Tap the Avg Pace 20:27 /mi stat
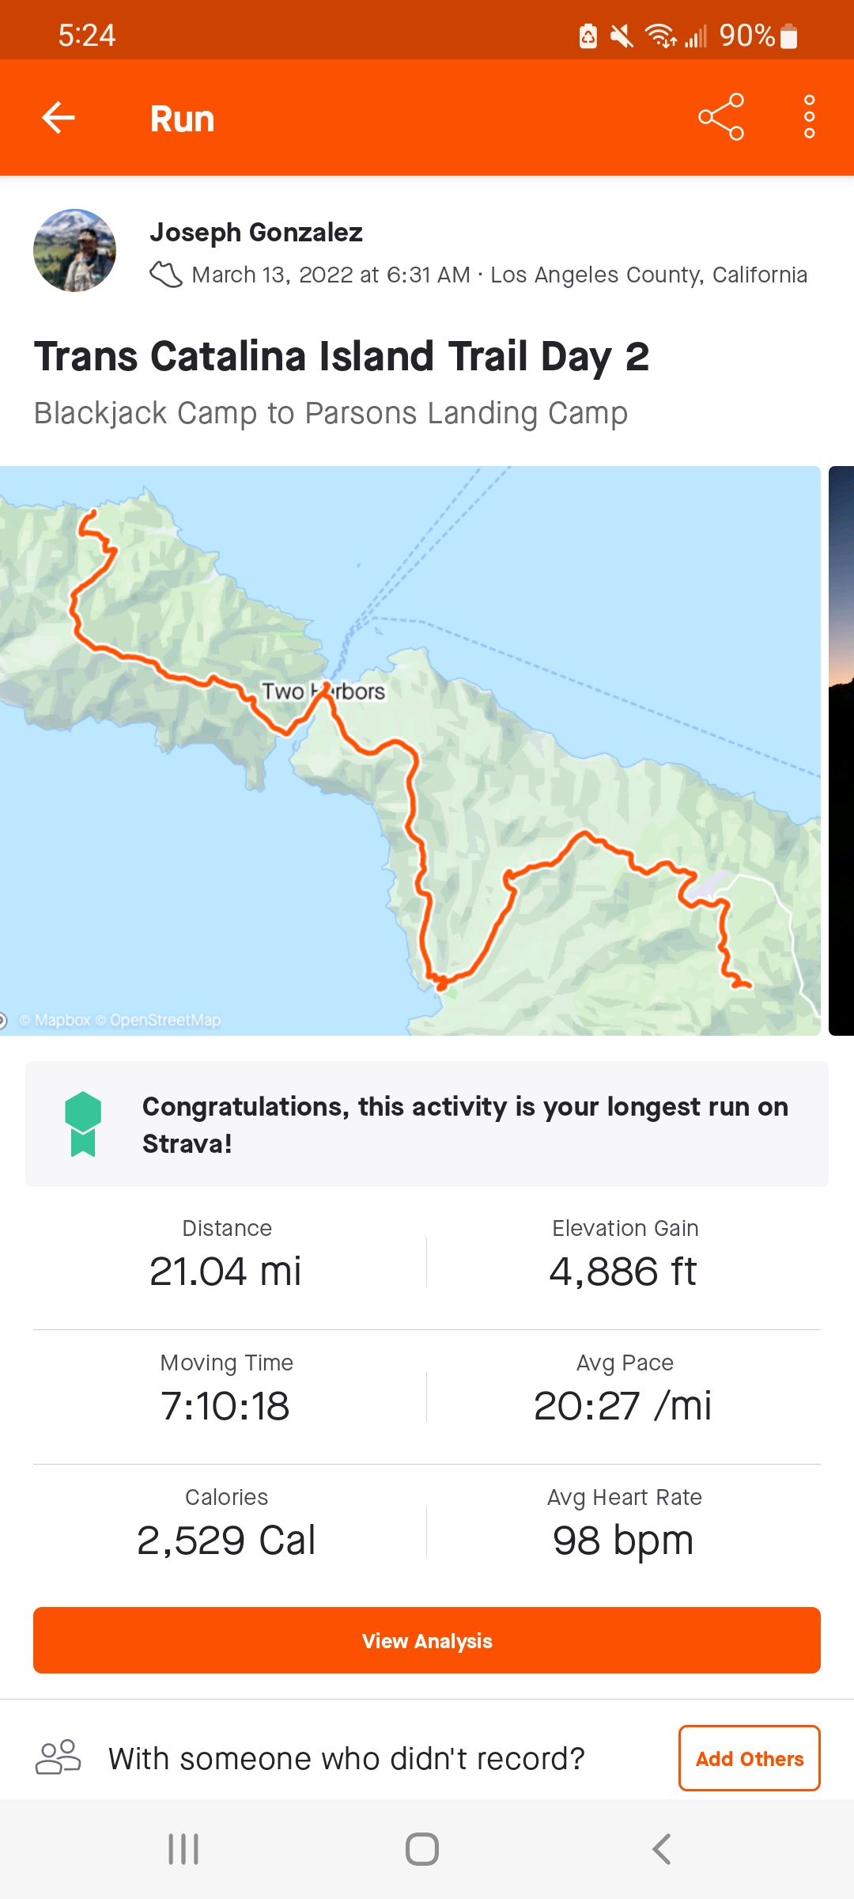 (623, 1390)
